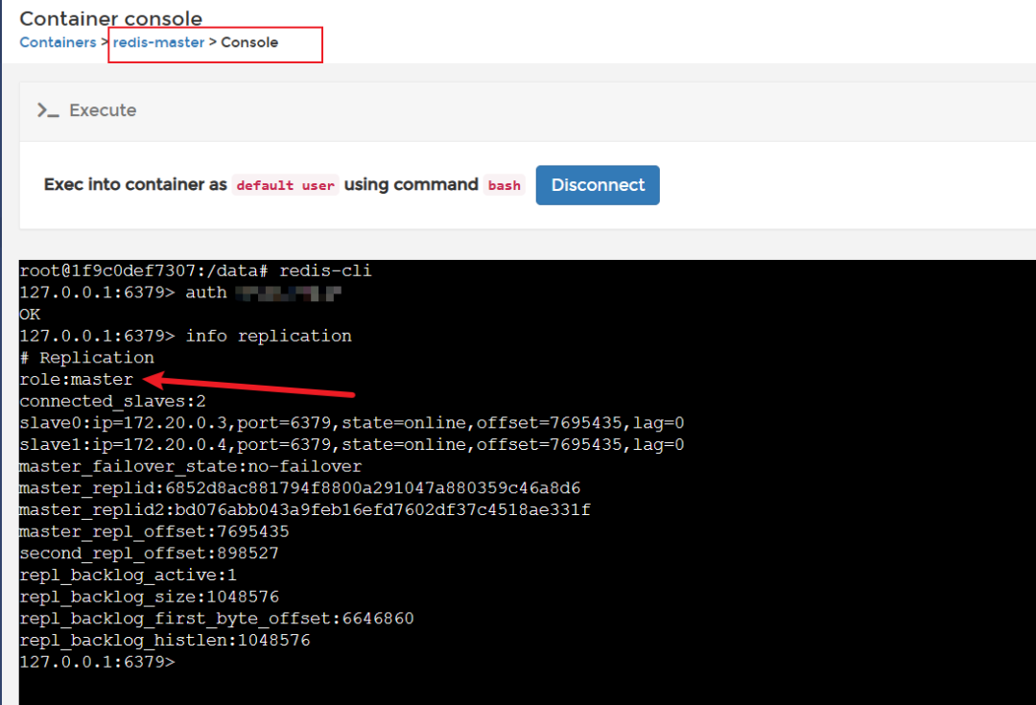Click the 'info replication' command line
Viewport: 1036px width, 705px height.
click(186, 336)
